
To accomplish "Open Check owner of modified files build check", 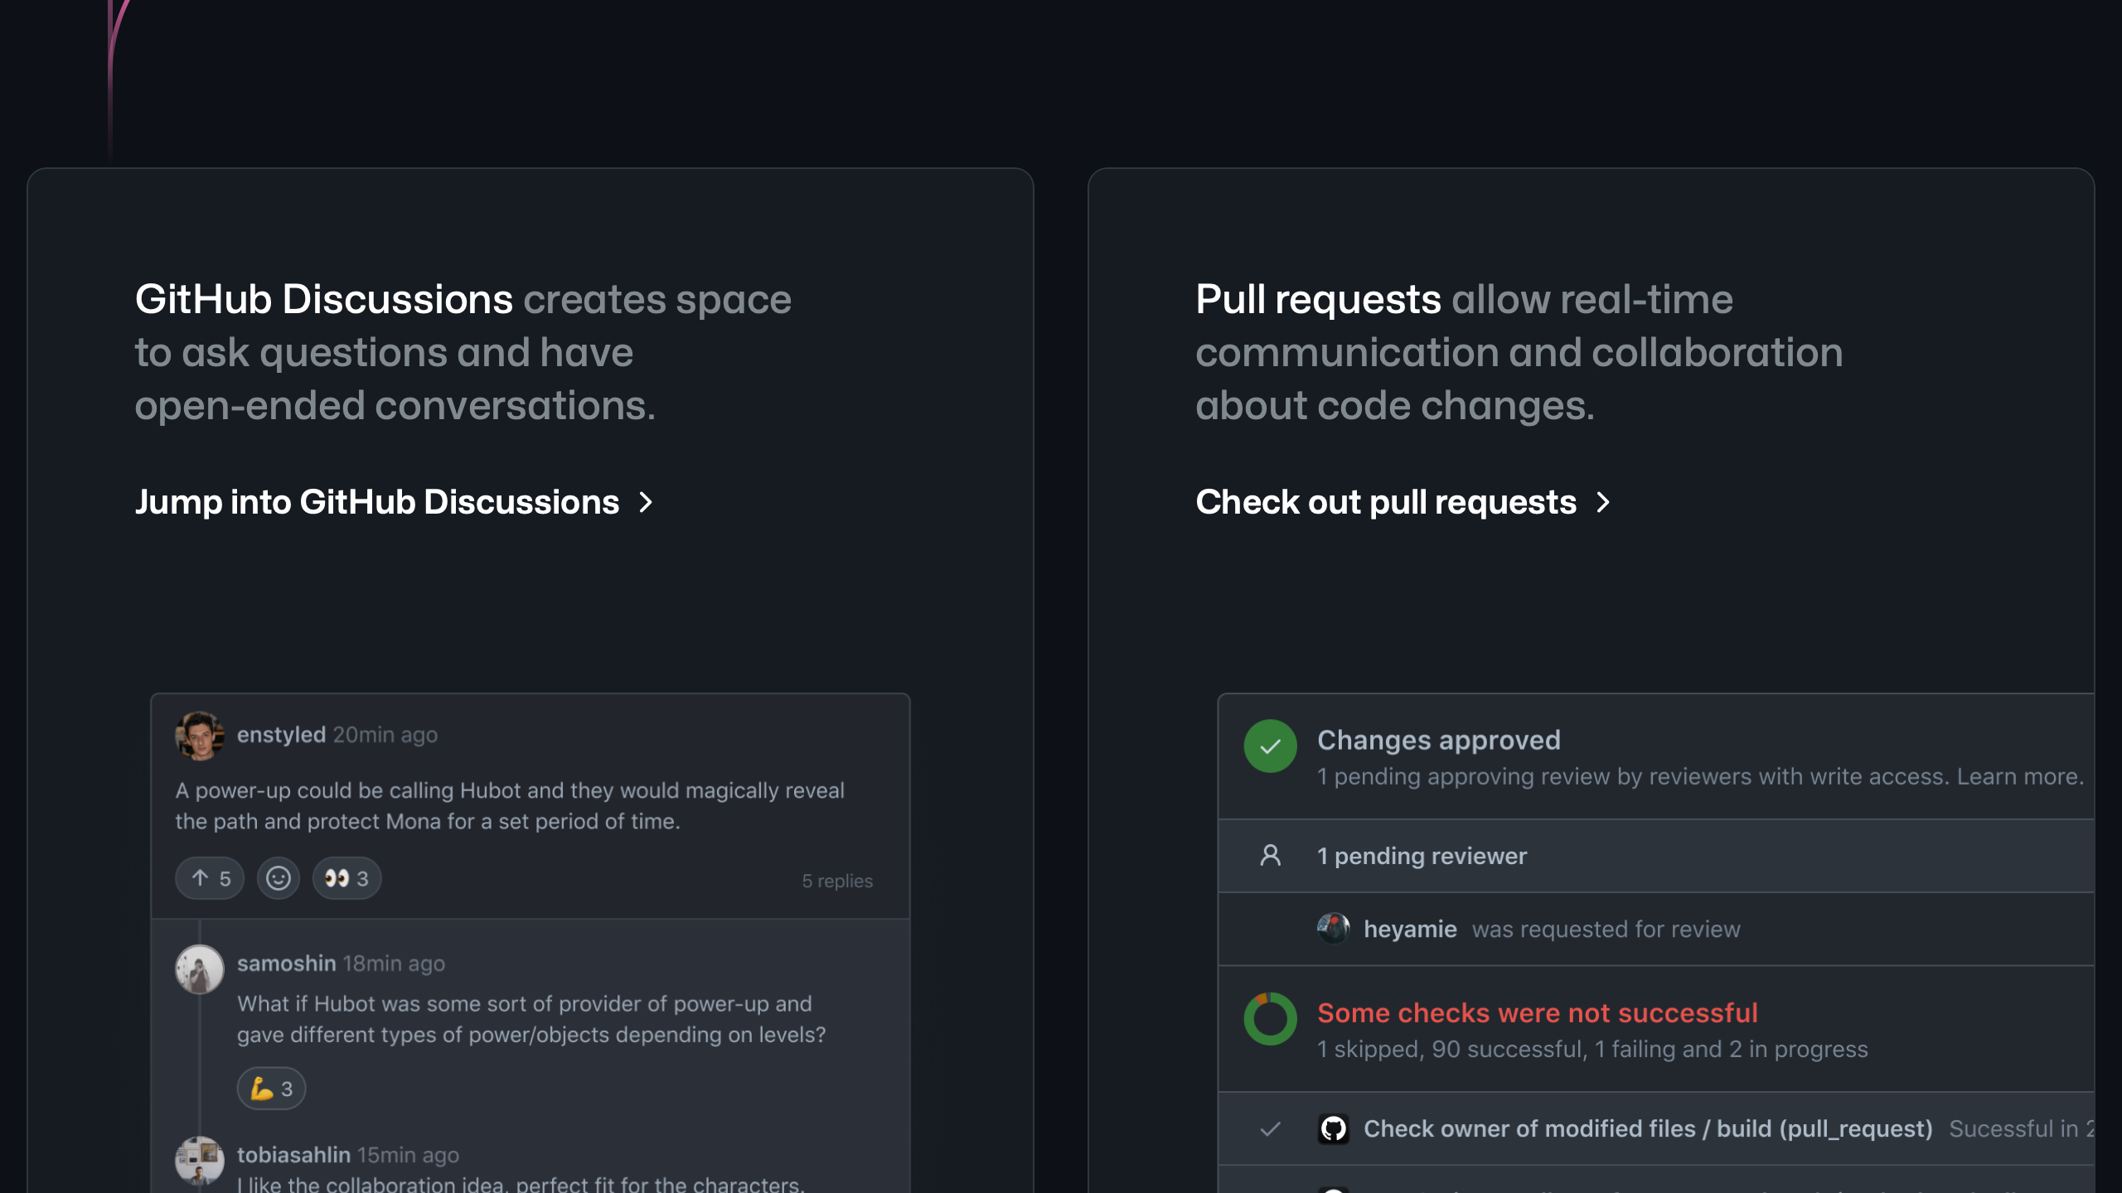I will (x=1648, y=1128).
